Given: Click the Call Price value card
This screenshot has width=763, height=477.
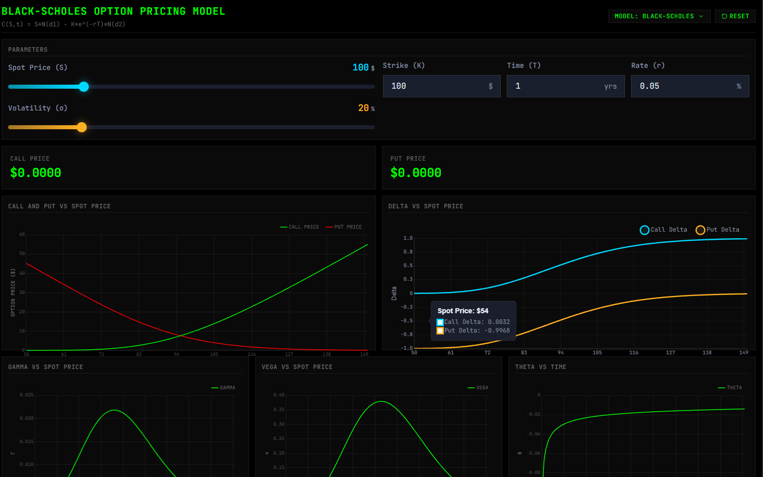Looking at the screenshot, I should pos(188,168).
